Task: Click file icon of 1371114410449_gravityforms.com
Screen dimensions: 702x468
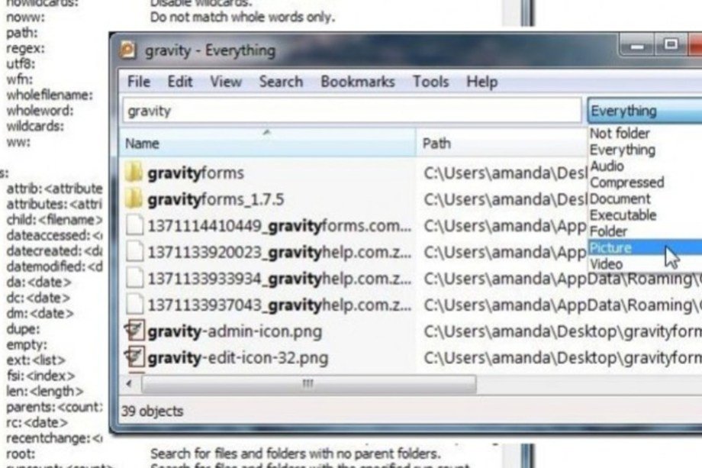Action: click(x=134, y=225)
